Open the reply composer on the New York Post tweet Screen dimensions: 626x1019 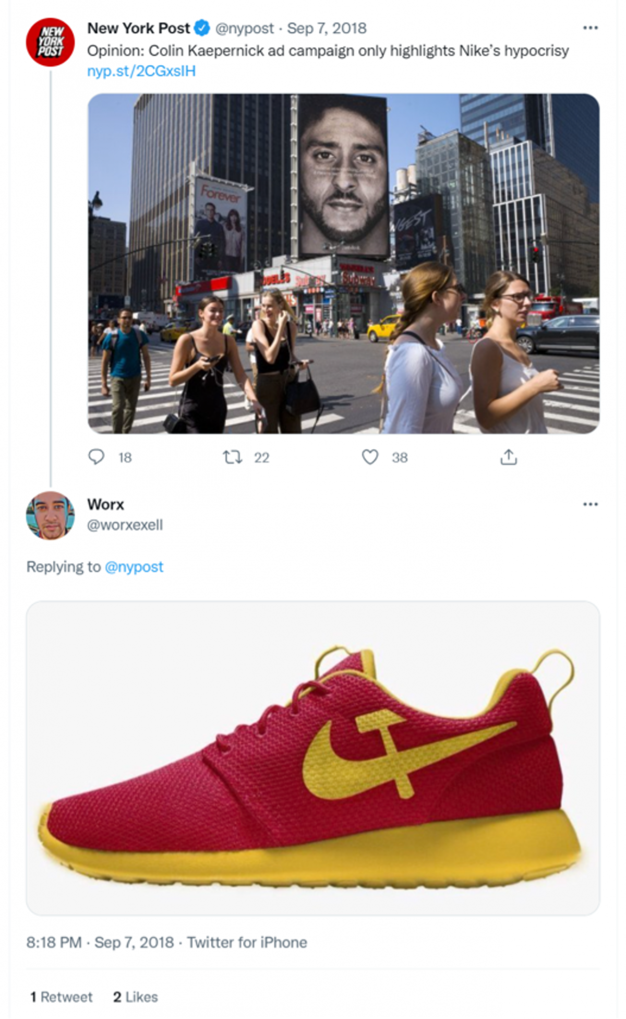click(x=97, y=457)
